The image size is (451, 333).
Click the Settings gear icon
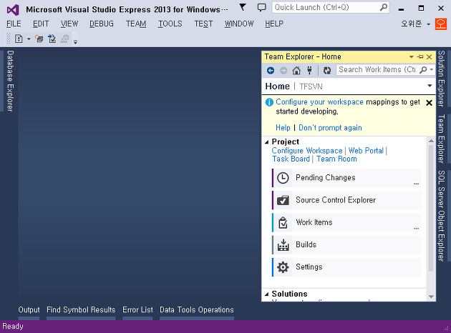[x=283, y=267]
